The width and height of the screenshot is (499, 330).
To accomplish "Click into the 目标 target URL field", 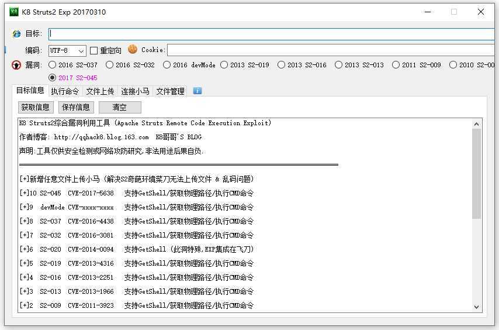I will click(272, 34).
